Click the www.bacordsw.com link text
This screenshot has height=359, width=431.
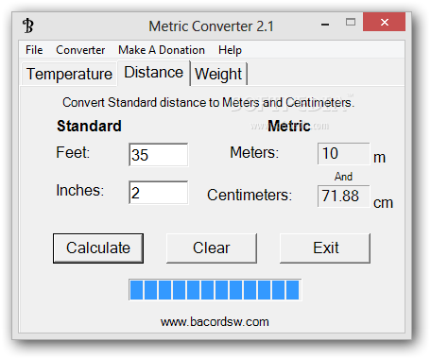[215, 322]
